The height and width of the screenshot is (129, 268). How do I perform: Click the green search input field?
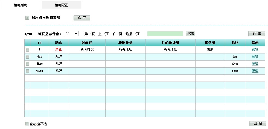(x=165, y=34)
